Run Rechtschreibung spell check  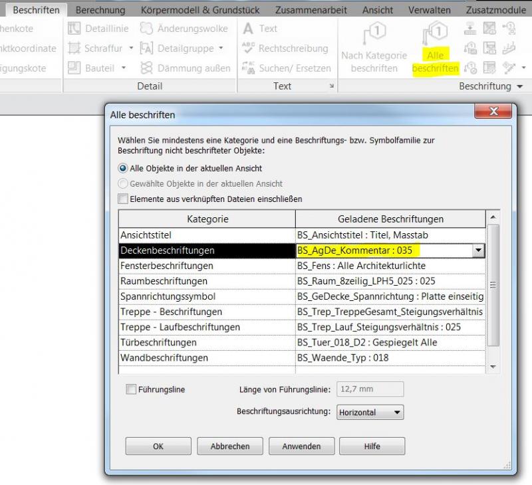click(x=285, y=48)
